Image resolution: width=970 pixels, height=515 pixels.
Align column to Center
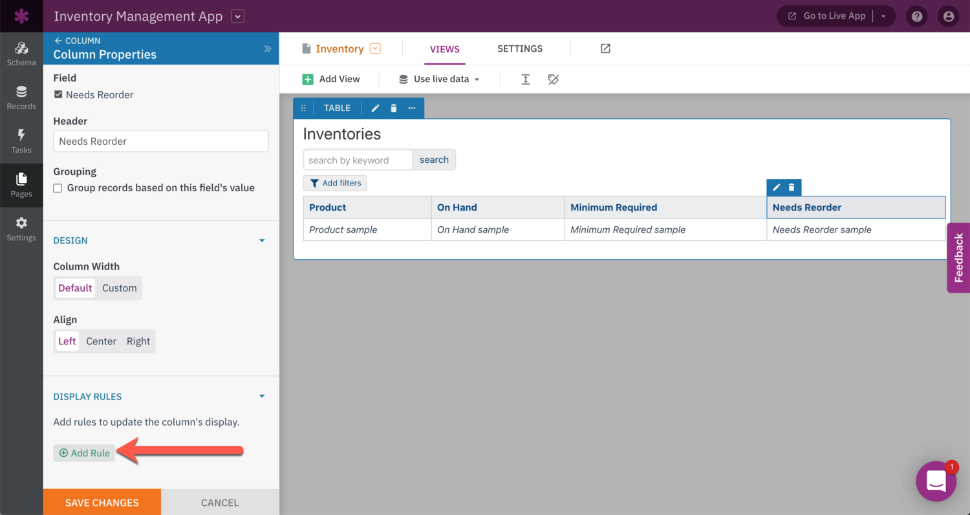pyautogui.click(x=102, y=341)
